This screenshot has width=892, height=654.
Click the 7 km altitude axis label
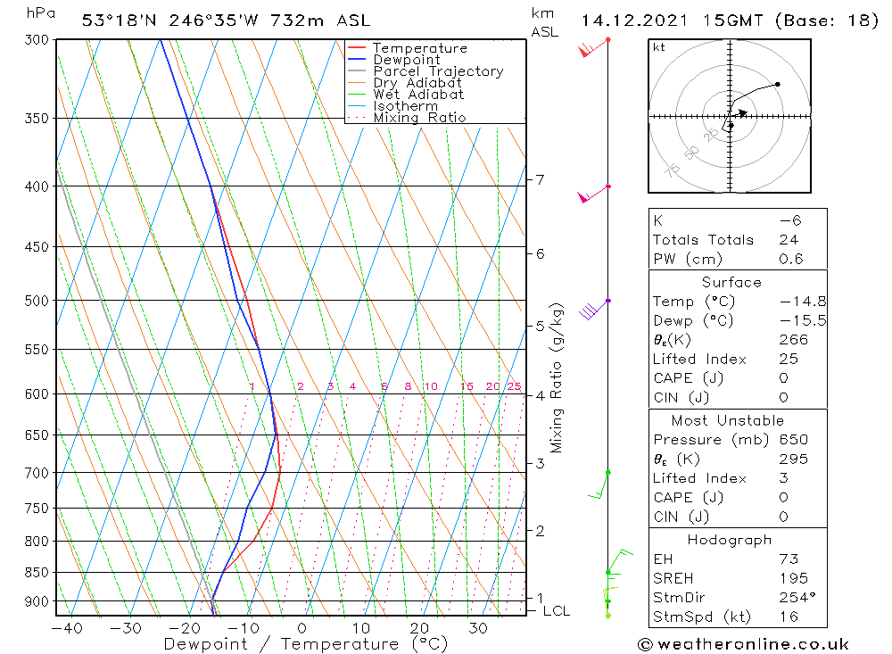click(540, 180)
